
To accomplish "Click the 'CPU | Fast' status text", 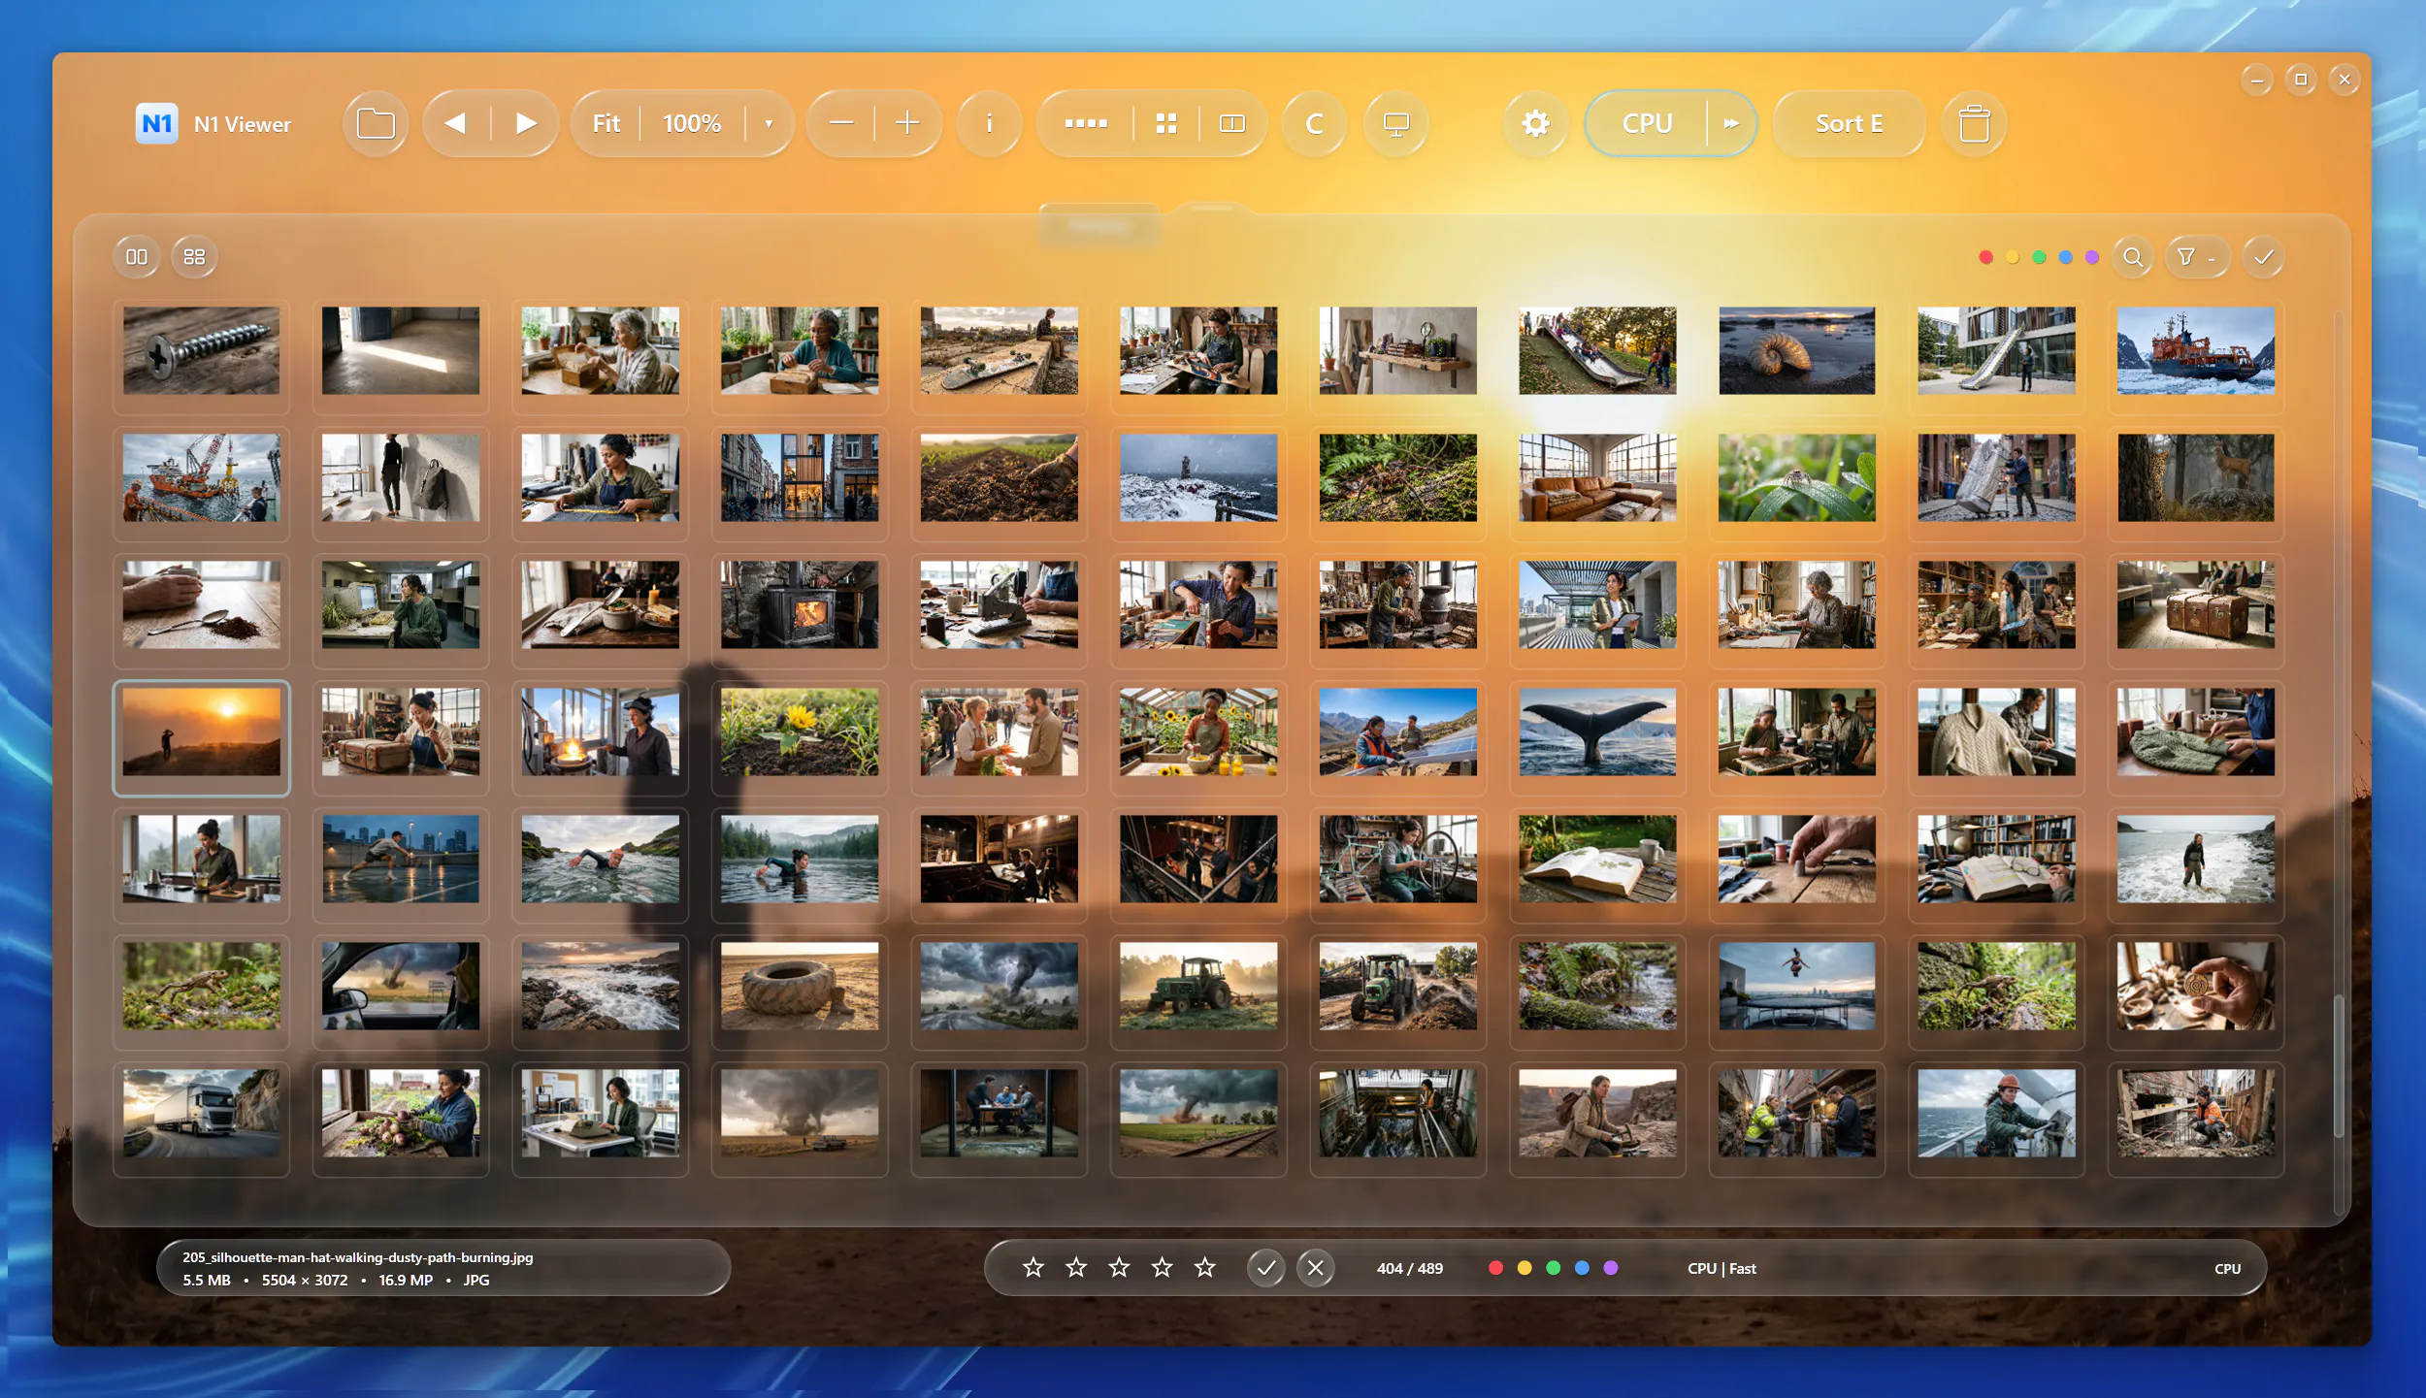I will click(1721, 1268).
